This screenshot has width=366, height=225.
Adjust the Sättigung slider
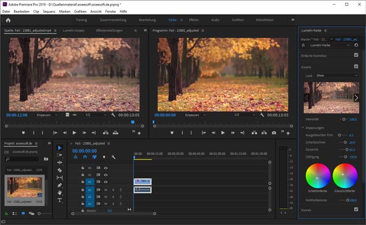[345, 157]
